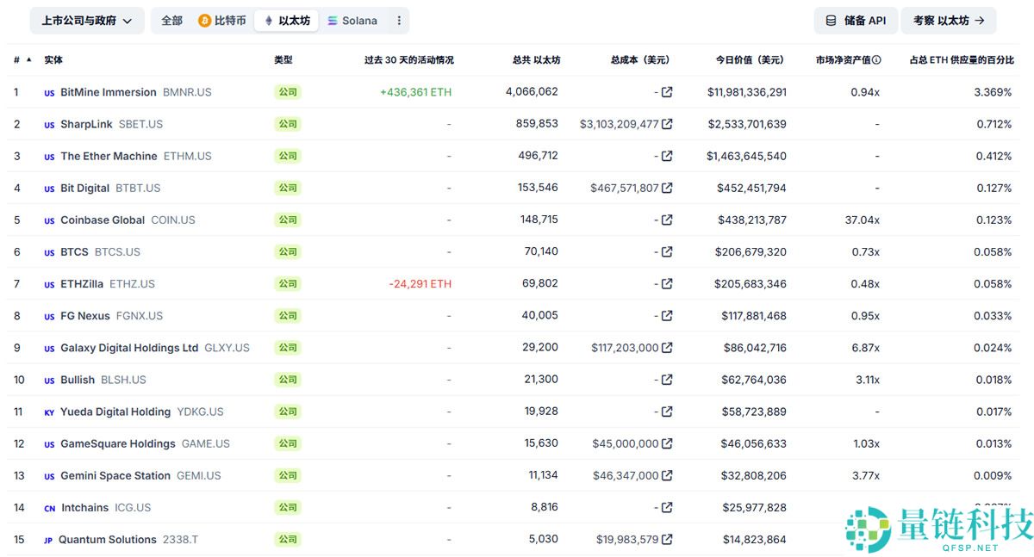Open external link icon beside $45,000,000
The width and height of the screenshot is (1034, 557).
(x=667, y=443)
